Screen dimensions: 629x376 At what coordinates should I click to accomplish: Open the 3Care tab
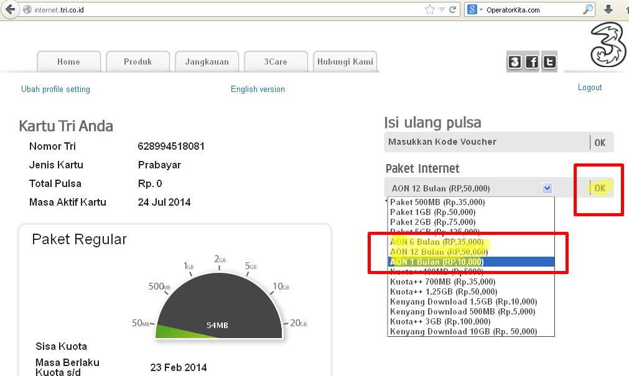coord(276,62)
